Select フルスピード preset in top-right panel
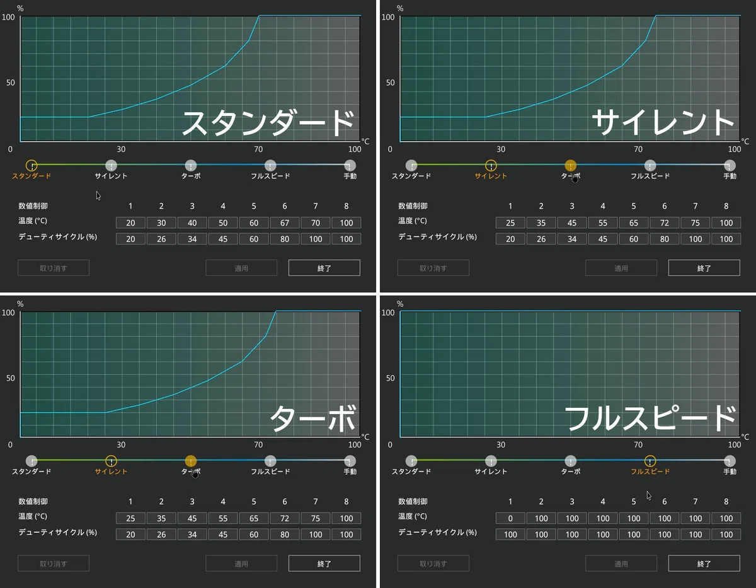This screenshot has height=588, width=756. pyautogui.click(x=650, y=165)
